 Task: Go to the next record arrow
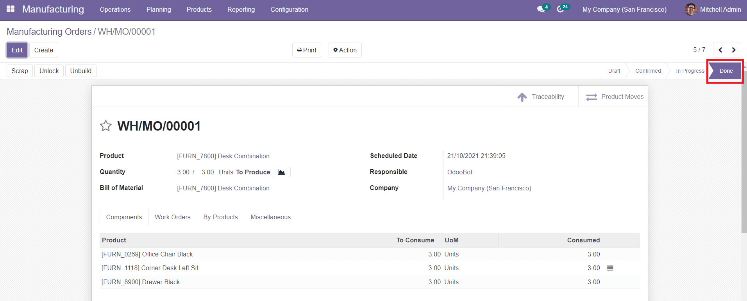tap(734, 50)
